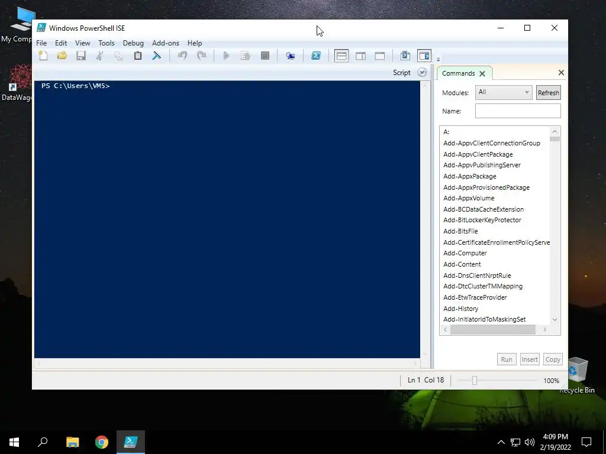This screenshot has width=606, height=454.
Task: Select Add-Computer command
Action: click(x=465, y=253)
